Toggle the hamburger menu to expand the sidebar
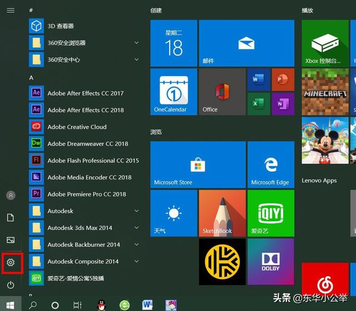356x311 pixels. pyautogui.click(x=11, y=10)
